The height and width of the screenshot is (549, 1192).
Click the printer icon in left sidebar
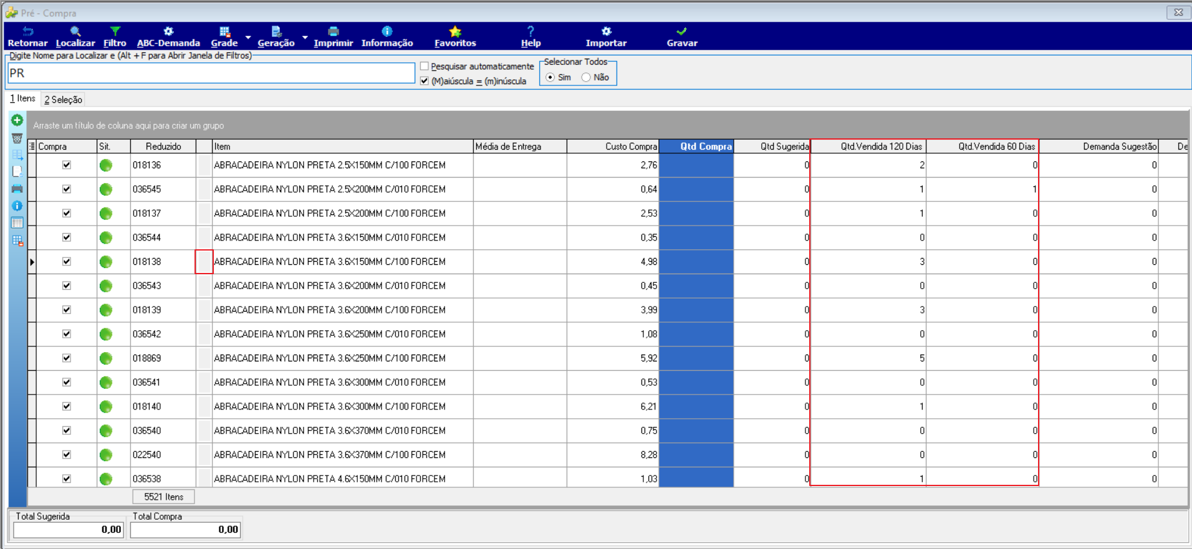[17, 188]
